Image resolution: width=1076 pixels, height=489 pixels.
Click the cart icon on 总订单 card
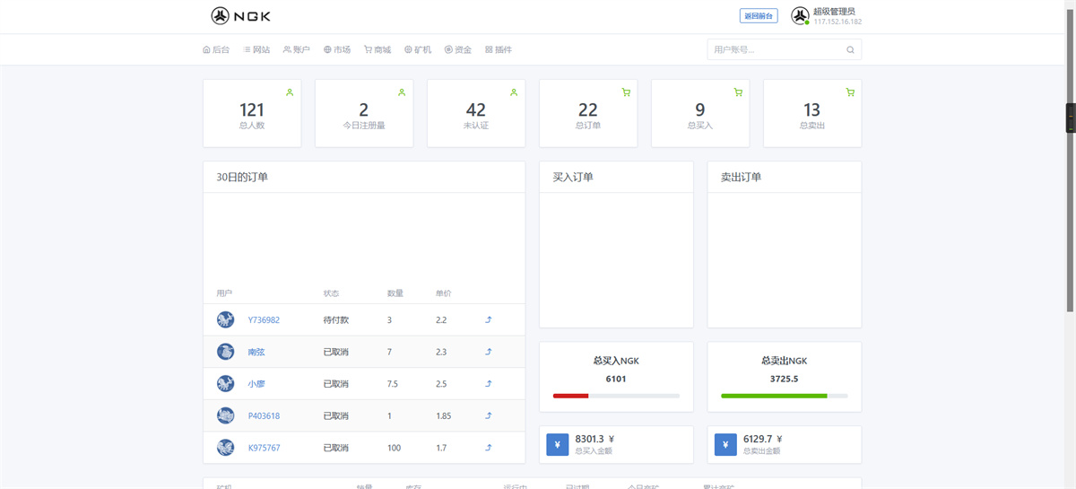[x=626, y=92]
